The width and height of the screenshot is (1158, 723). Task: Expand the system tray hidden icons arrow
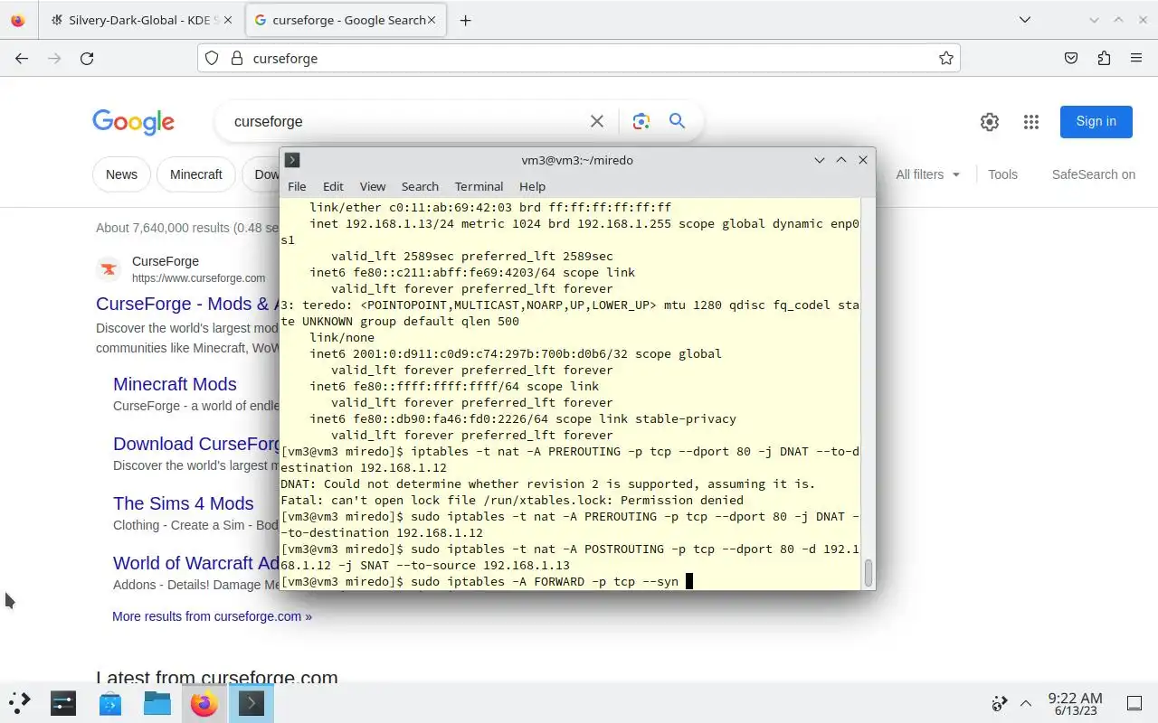tap(1026, 703)
